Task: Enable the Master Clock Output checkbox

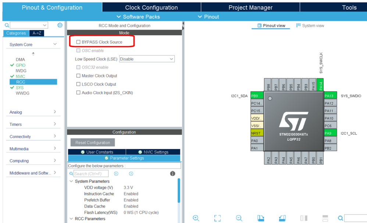Action: click(x=78, y=76)
